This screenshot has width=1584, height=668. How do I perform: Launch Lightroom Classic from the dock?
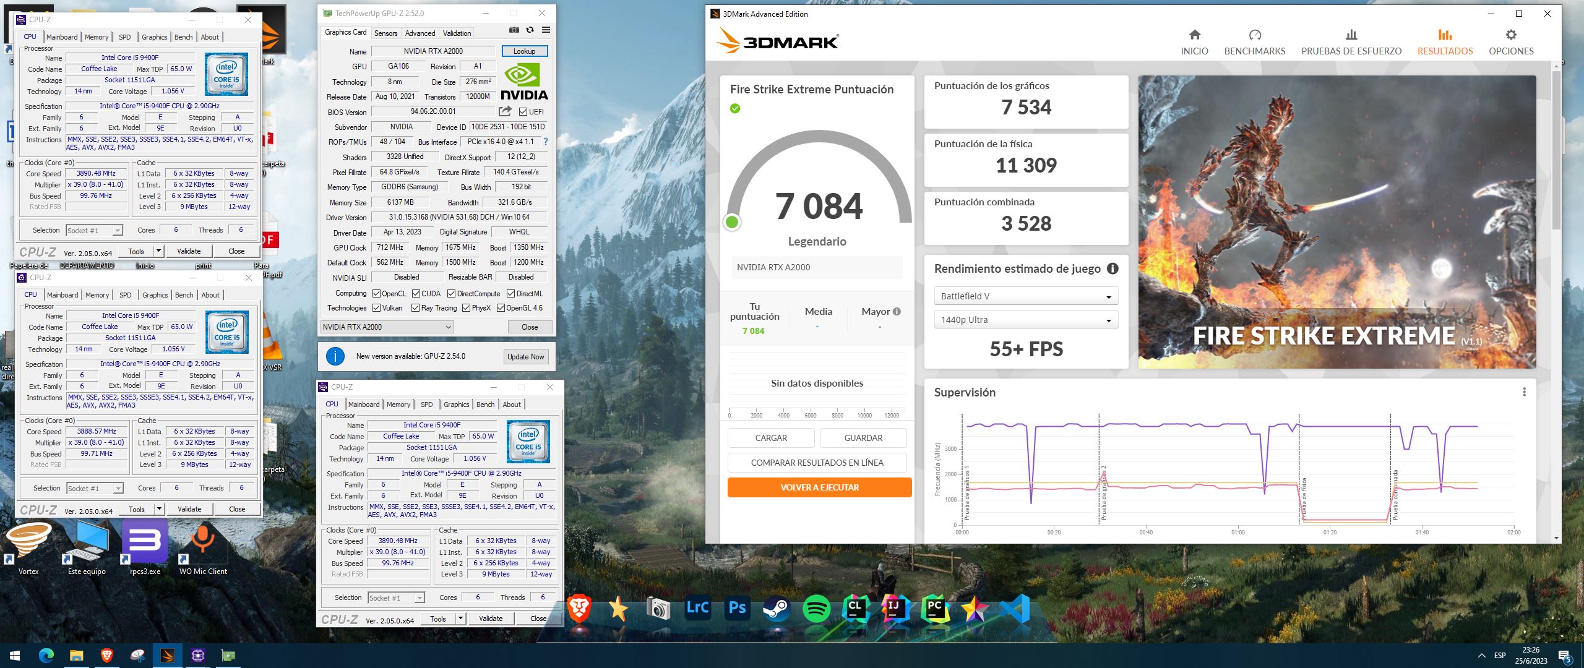pos(697,608)
